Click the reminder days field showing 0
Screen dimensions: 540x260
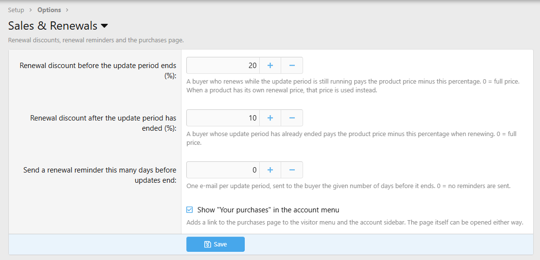coord(223,170)
